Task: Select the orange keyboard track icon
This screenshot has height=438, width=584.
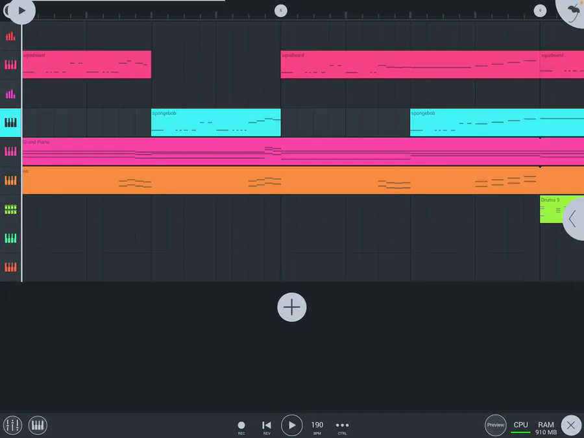Action: click(10, 180)
